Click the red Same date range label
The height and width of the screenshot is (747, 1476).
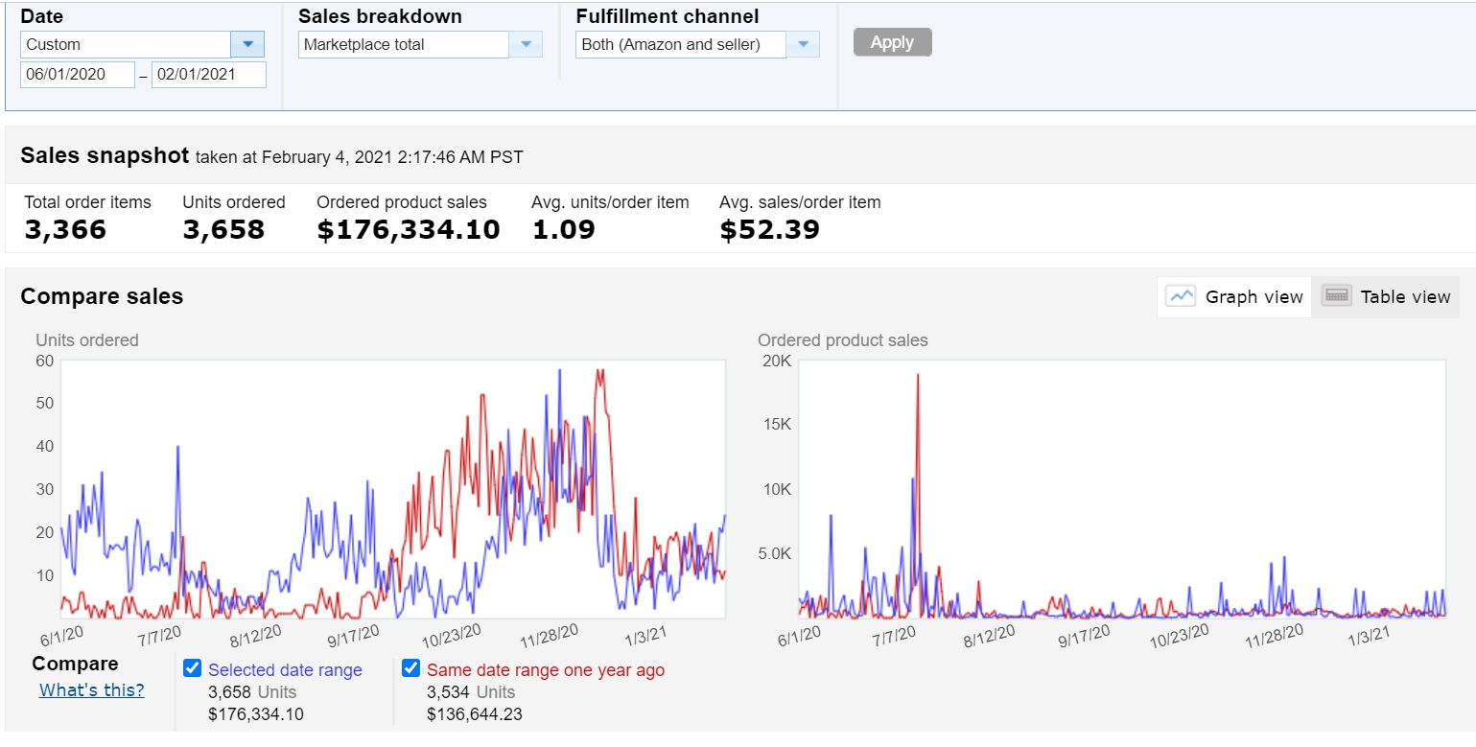coord(545,670)
